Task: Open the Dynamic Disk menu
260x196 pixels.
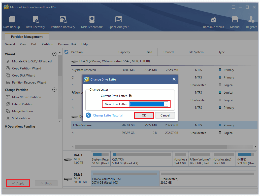Action: (67, 44)
